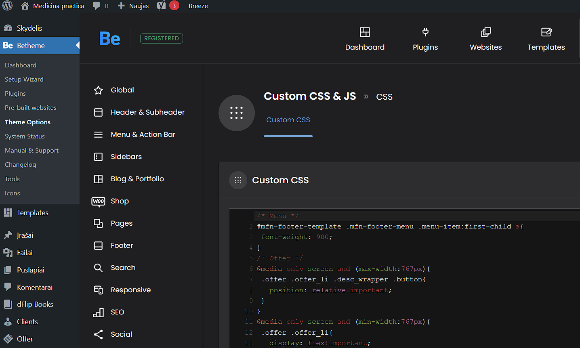Click the magnifier icon beside Search
Image resolution: width=580 pixels, height=348 pixels.
(98, 268)
